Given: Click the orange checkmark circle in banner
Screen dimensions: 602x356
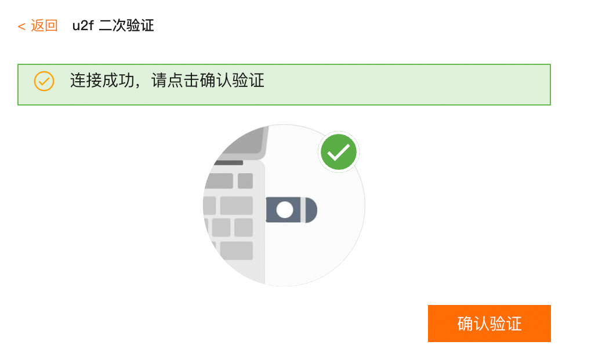Looking at the screenshot, I should click(43, 81).
